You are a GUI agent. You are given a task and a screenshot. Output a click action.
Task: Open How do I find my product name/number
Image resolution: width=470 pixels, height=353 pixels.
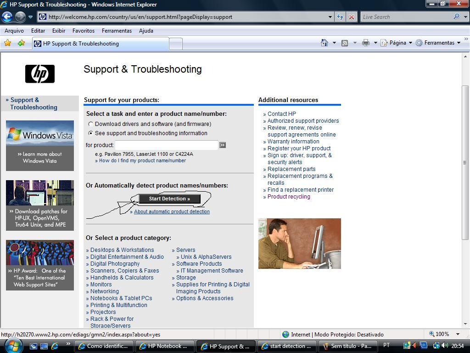pos(142,160)
